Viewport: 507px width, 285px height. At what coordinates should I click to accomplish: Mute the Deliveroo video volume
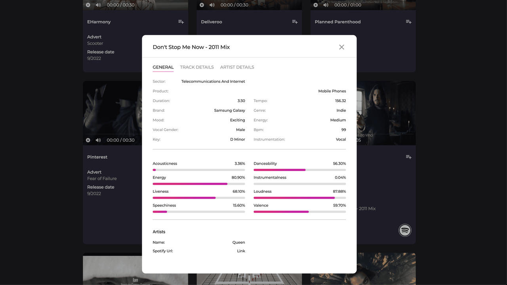click(x=212, y=5)
